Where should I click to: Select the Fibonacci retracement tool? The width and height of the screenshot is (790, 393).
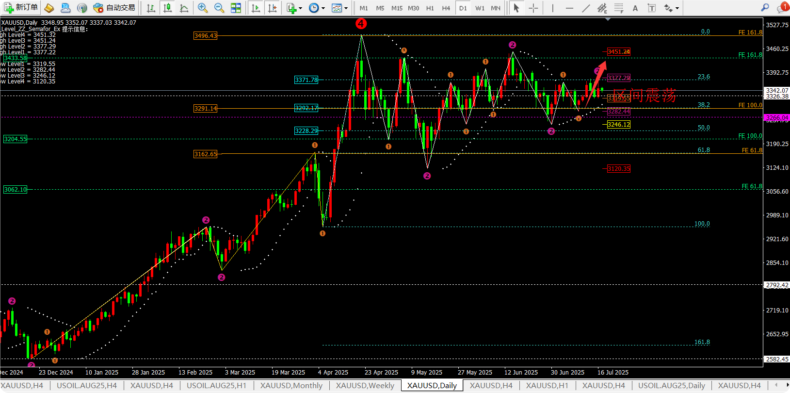click(619, 8)
